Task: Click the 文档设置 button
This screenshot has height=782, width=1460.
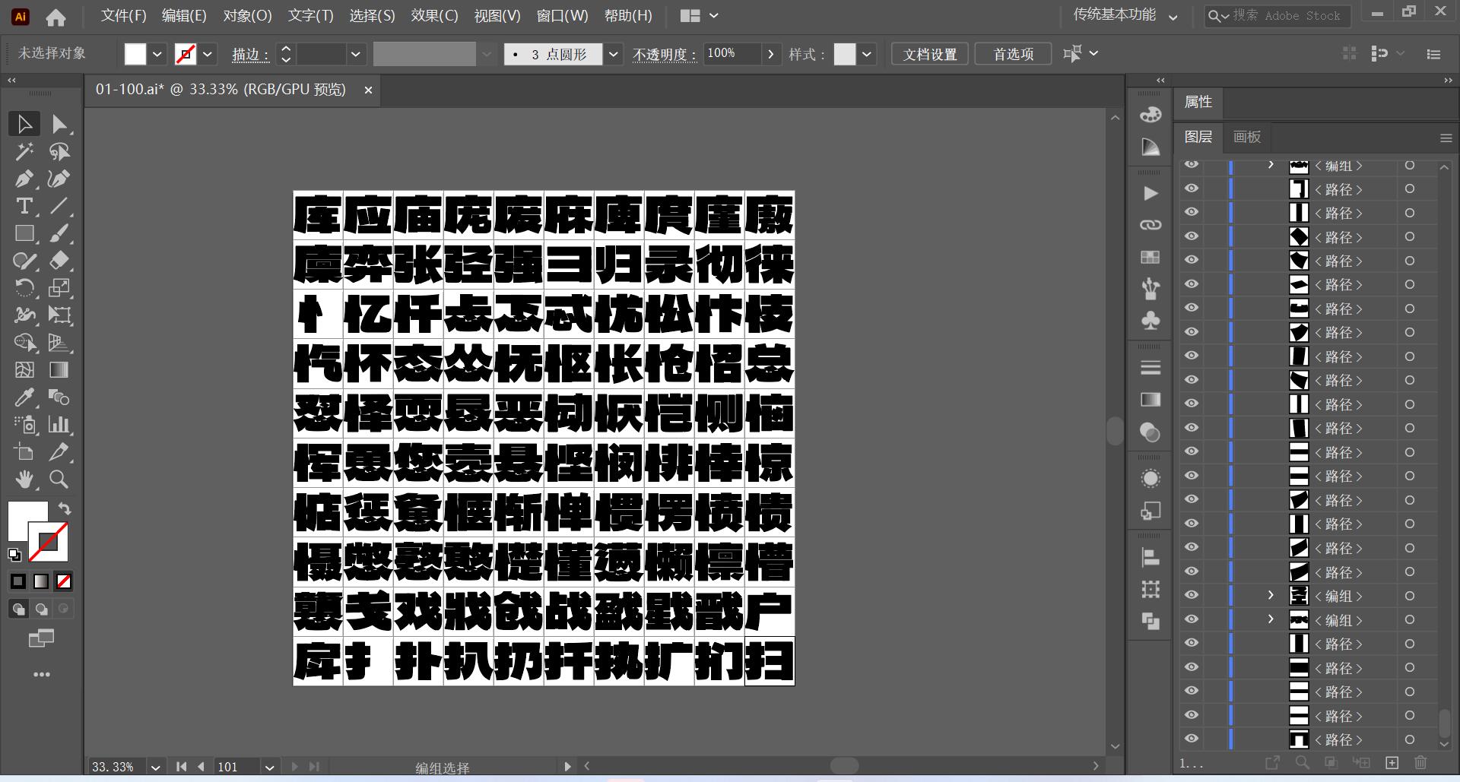Action: tap(929, 54)
